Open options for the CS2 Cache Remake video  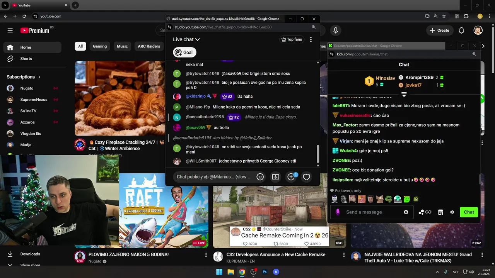coord(344,255)
